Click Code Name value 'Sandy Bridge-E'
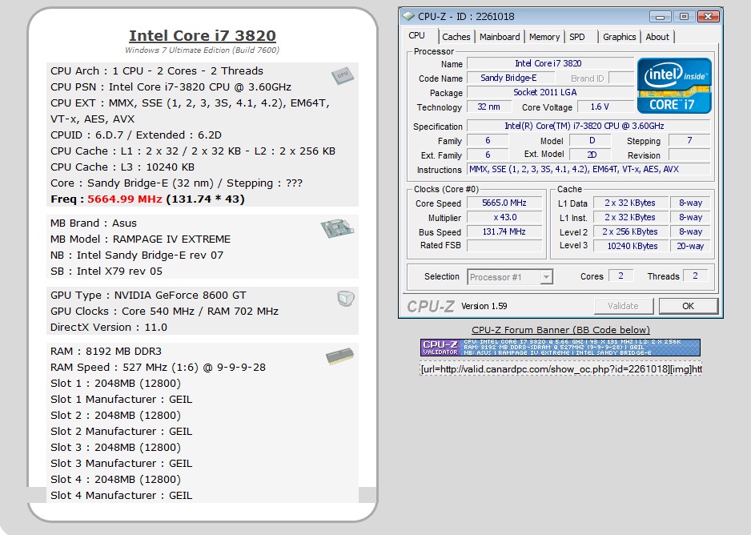 (511, 78)
